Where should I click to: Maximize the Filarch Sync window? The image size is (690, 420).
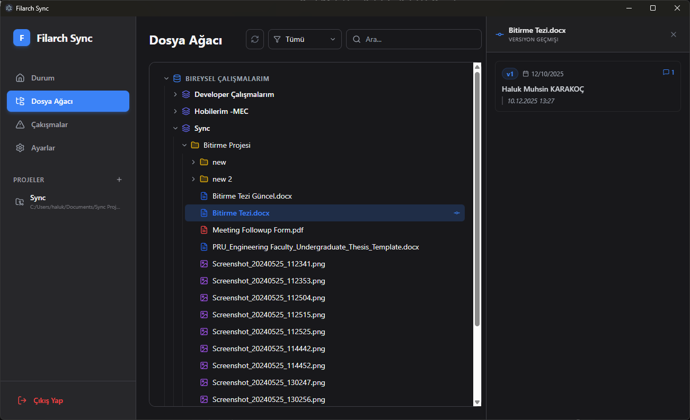coord(653,8)
